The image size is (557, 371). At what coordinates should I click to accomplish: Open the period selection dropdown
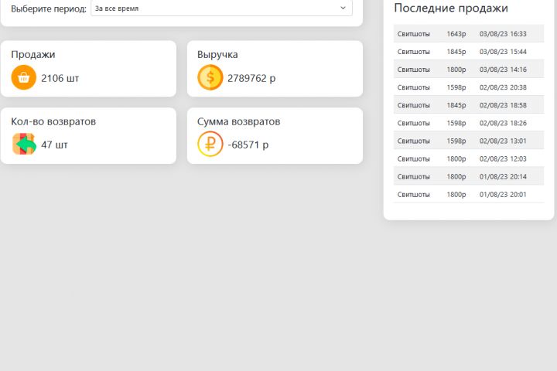(221, 9)
